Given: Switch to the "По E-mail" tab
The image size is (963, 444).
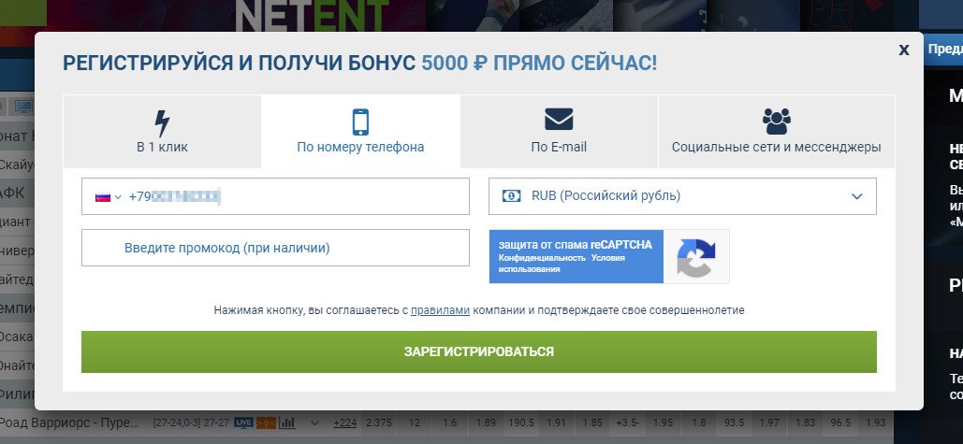Looking at the screenshot, I should coord(559,147).
